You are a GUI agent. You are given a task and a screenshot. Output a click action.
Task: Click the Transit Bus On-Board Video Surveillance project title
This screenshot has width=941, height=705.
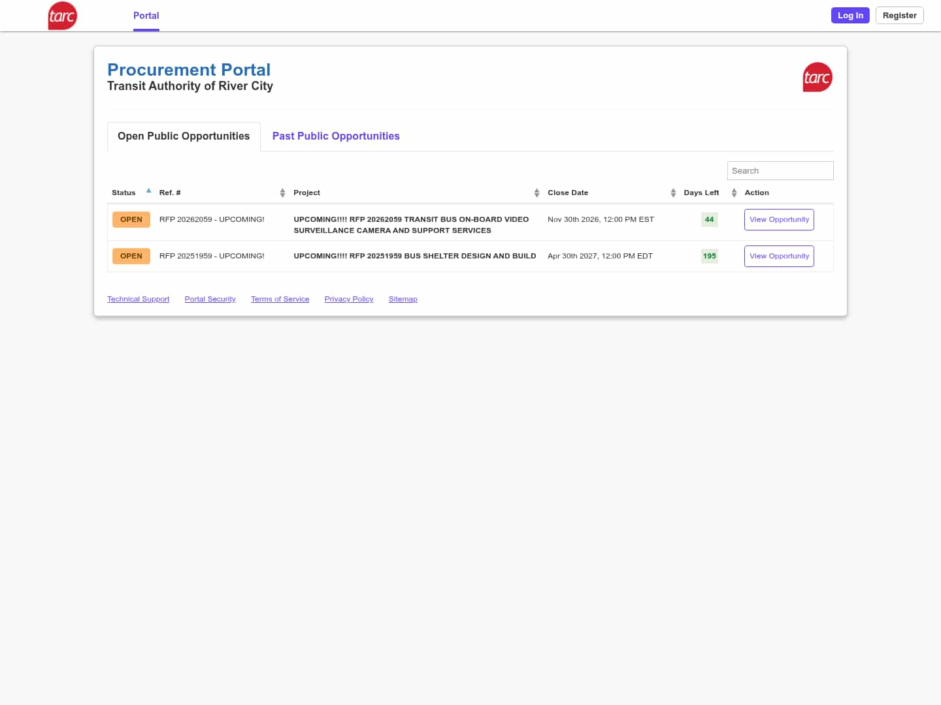(x=411, y=225)
